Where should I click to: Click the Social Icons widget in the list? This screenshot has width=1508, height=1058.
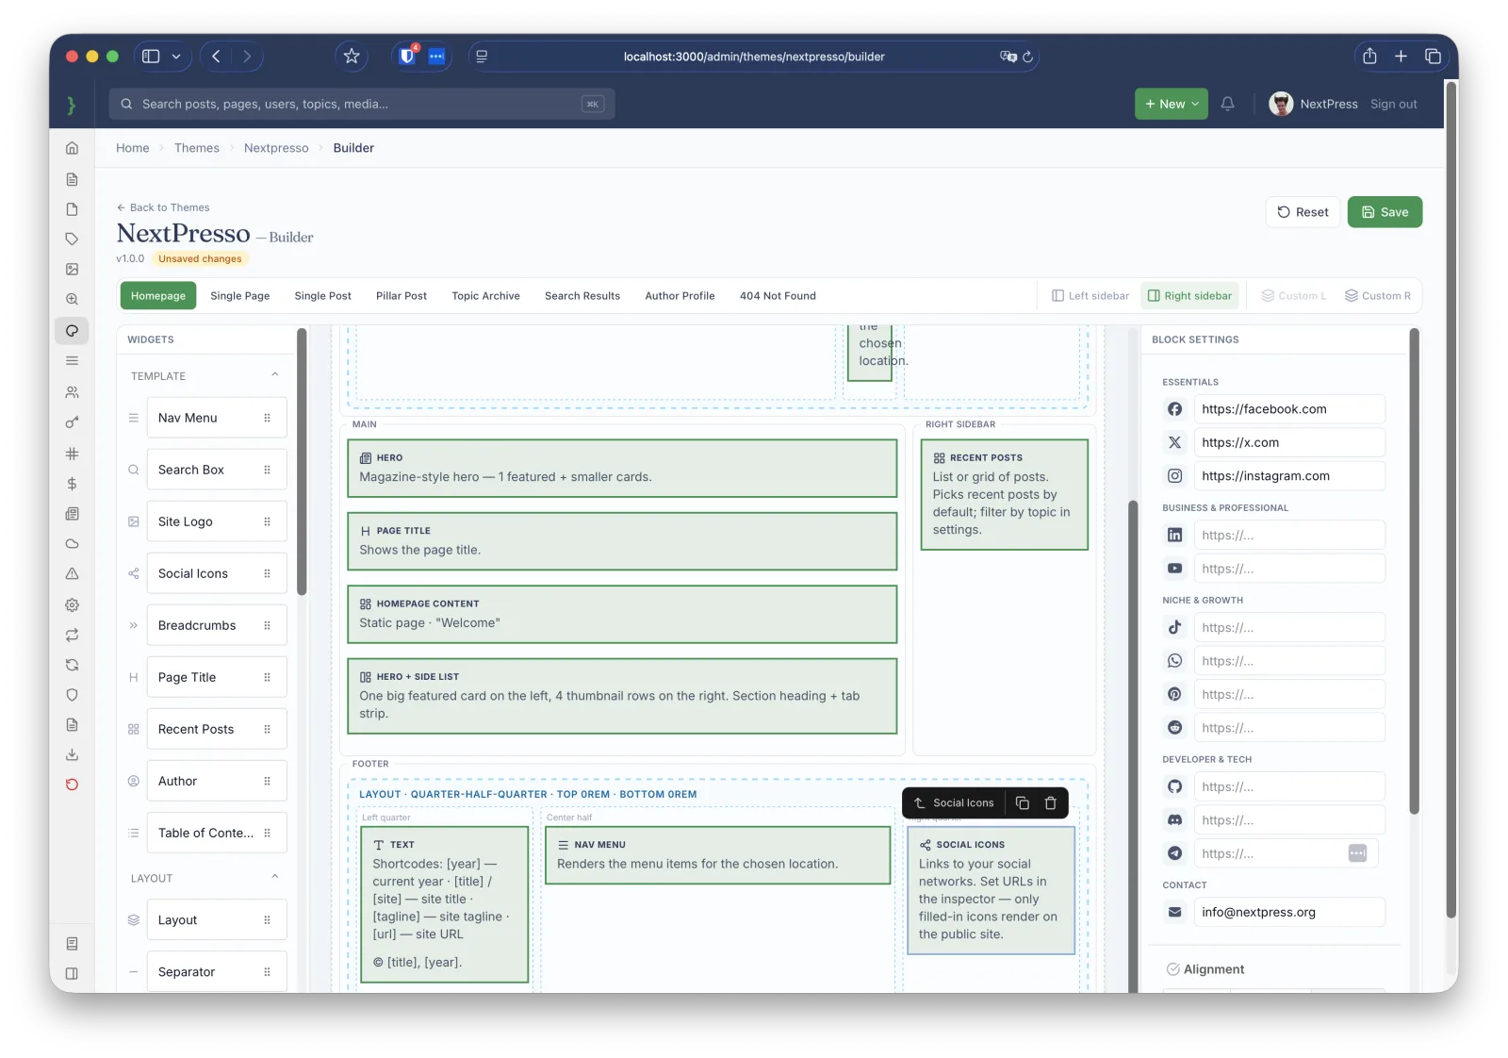coord(217,573)
